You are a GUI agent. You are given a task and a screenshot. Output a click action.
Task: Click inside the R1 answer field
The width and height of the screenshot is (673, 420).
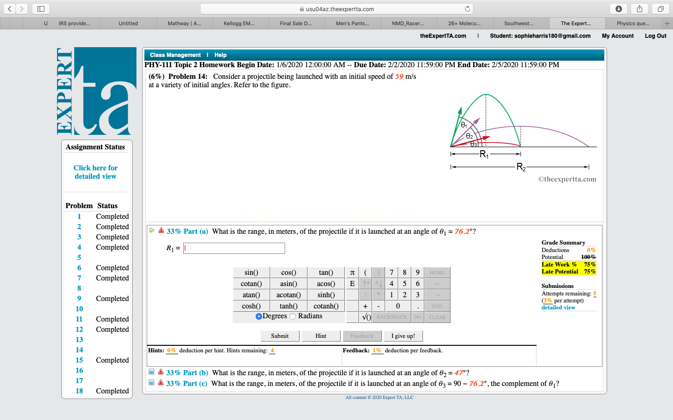point(234,248)
